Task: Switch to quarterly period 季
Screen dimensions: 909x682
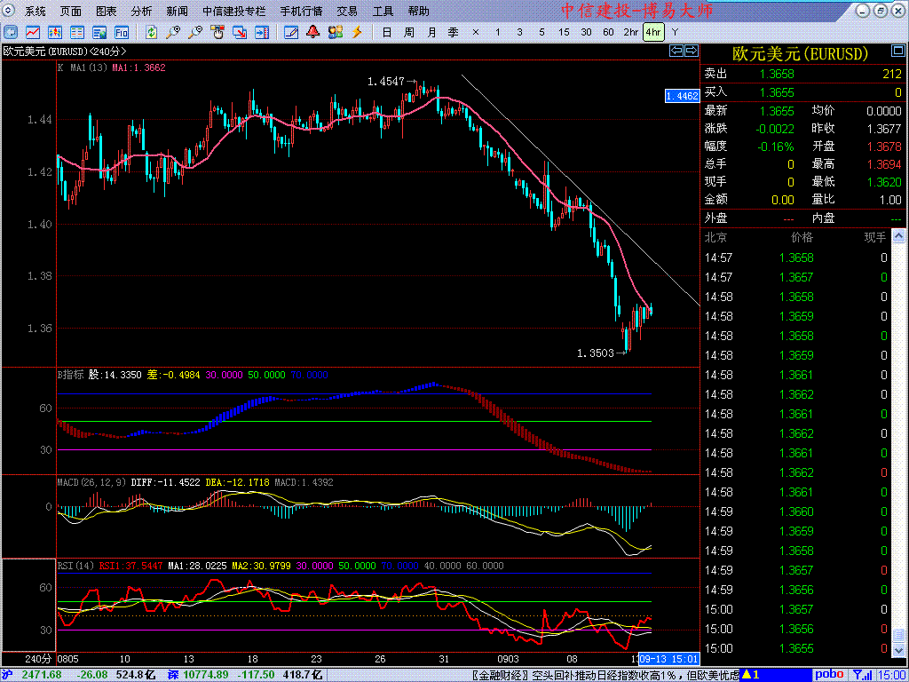Action: [x=454, y=32]
